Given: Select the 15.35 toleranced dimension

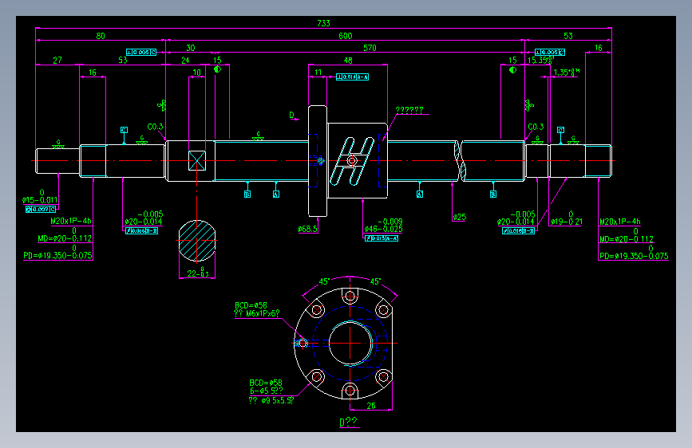Looking at the screenshot, I should (x=540, y=60).
